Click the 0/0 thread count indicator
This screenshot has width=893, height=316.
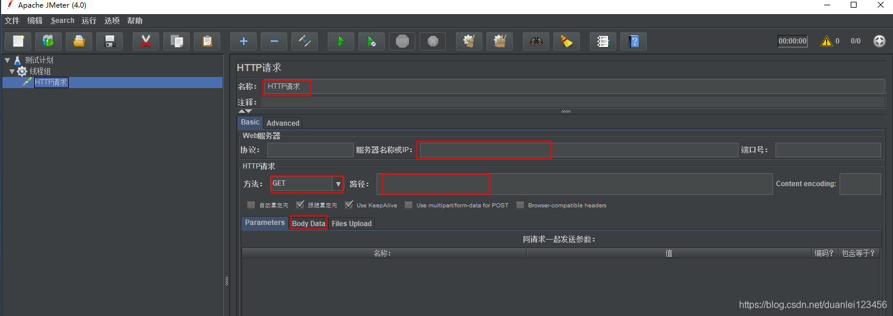point(855,41)
